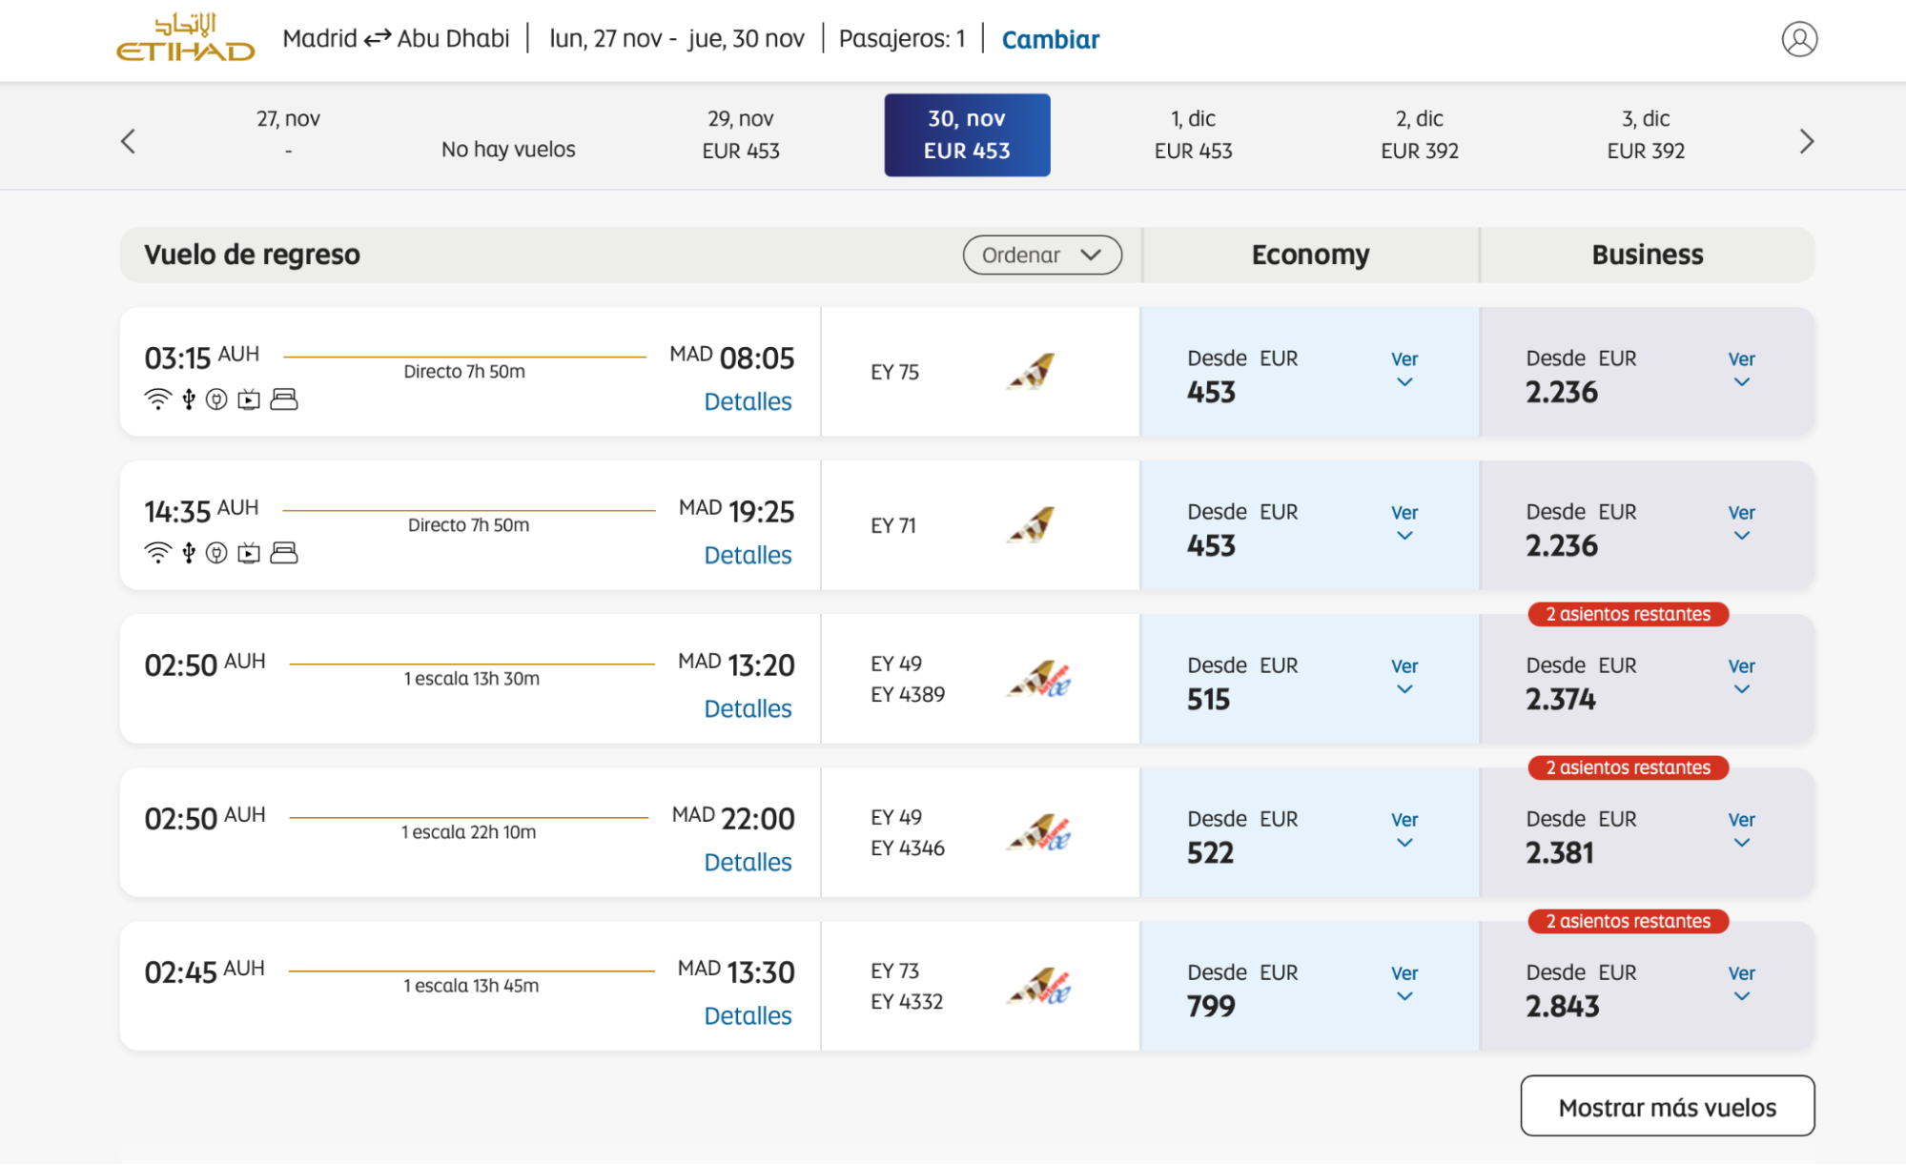Viewport: 1906px width, 1165px height.
Task: Click the Wi-Fi icon on the 14:35 flight
Action: (157, 553)
